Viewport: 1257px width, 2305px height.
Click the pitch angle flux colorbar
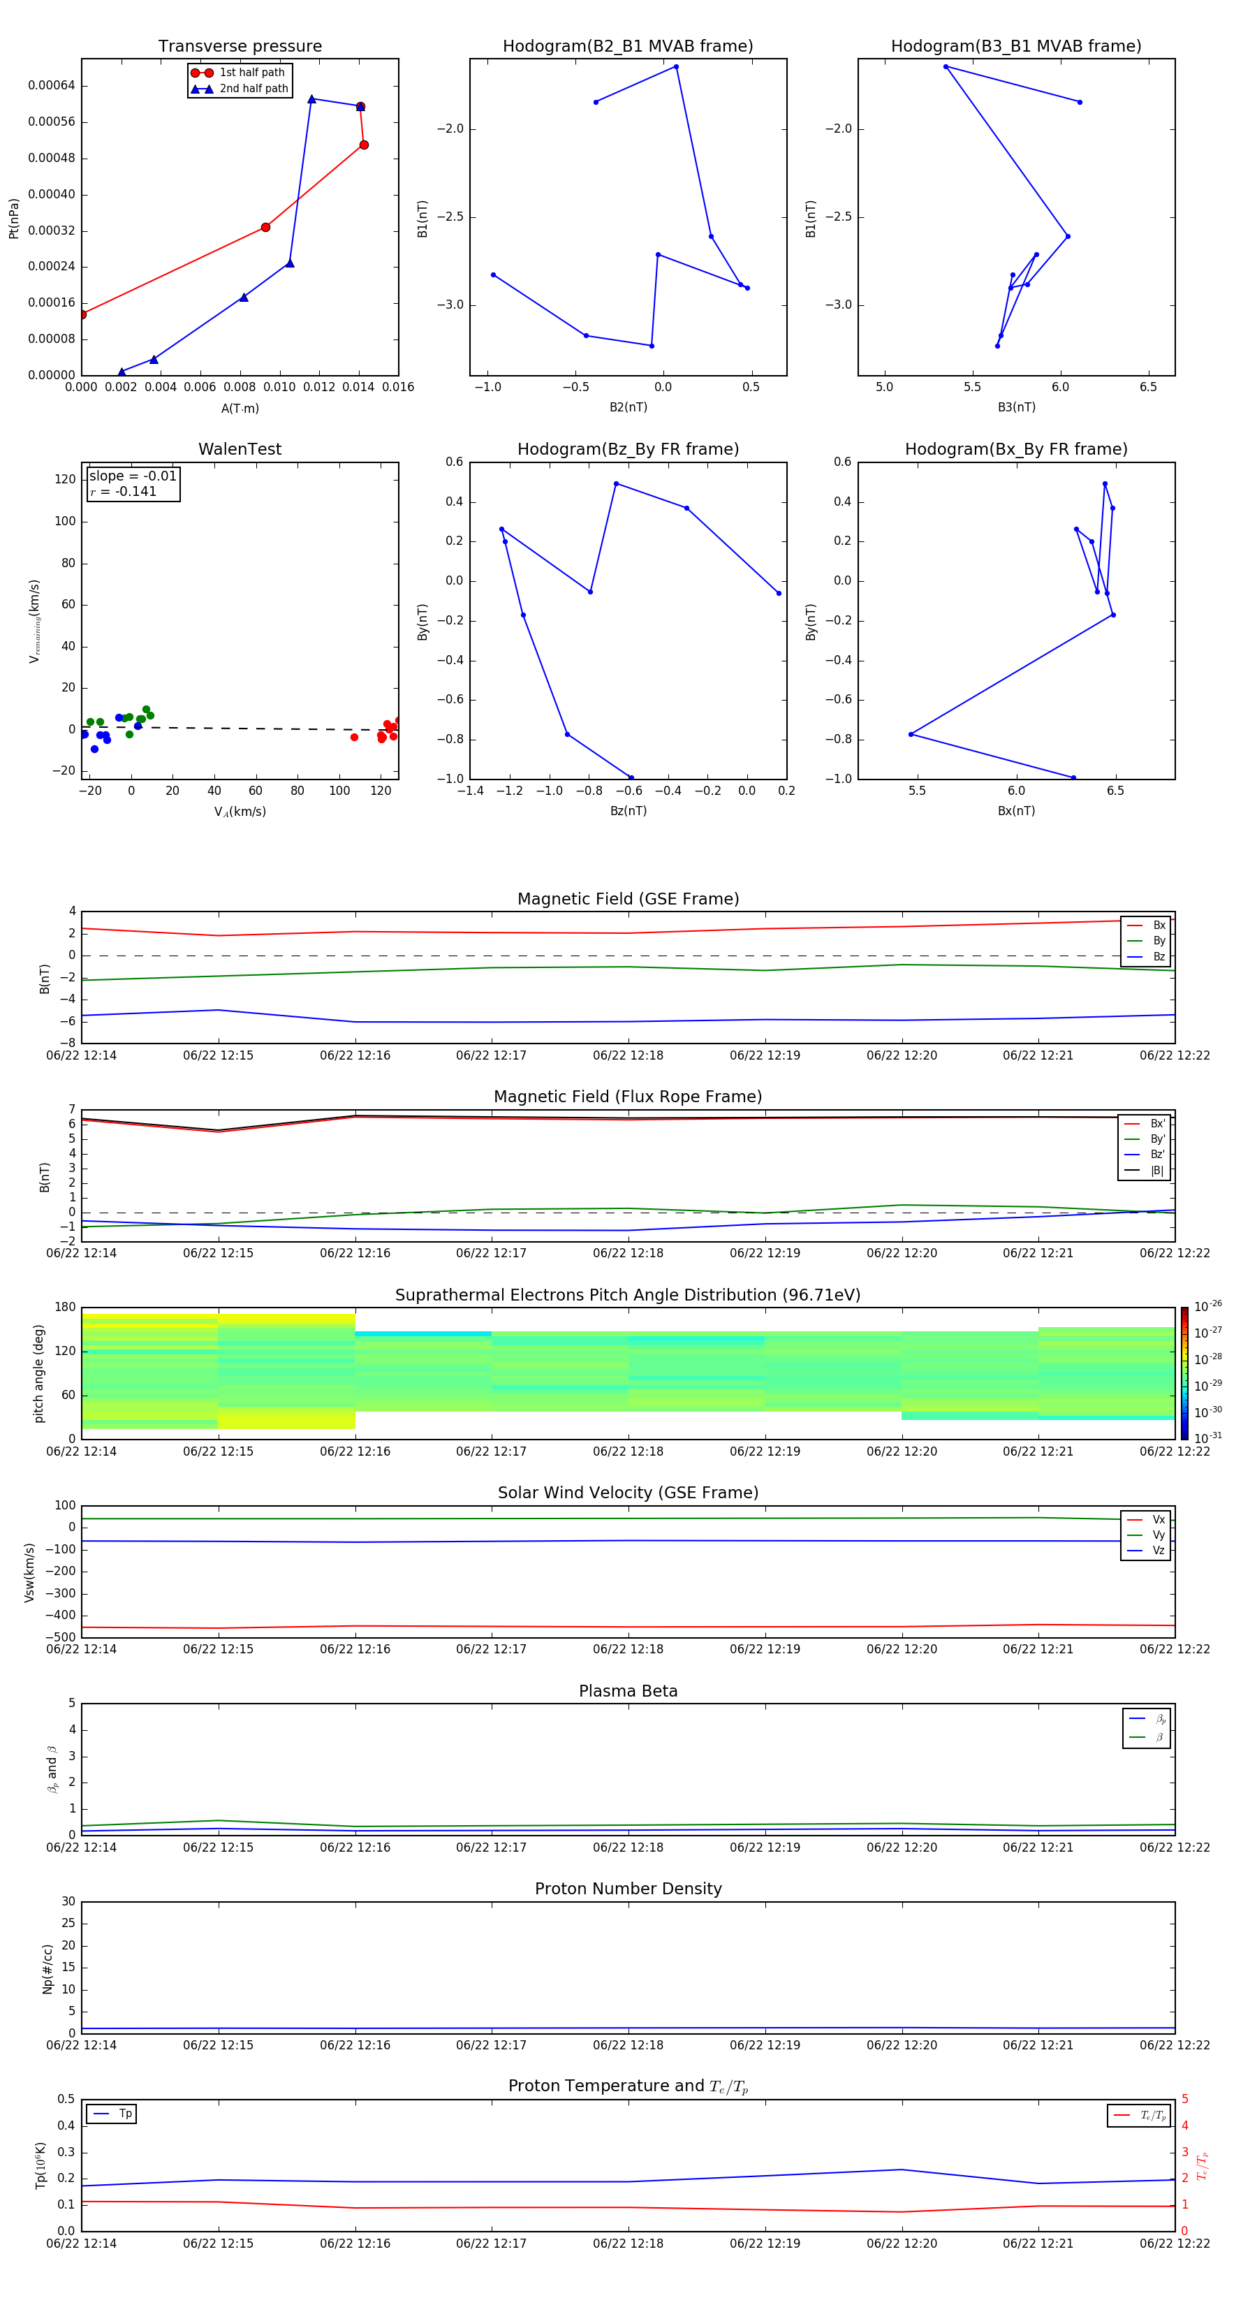tap(1184, 1373)
